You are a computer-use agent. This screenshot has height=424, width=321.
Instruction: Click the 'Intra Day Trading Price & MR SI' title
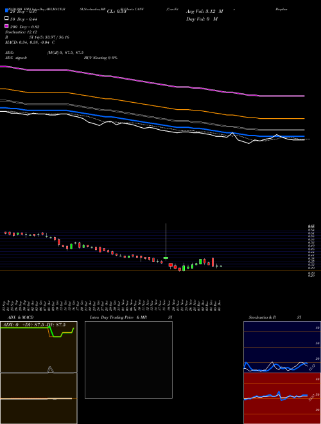pos(131,317)
